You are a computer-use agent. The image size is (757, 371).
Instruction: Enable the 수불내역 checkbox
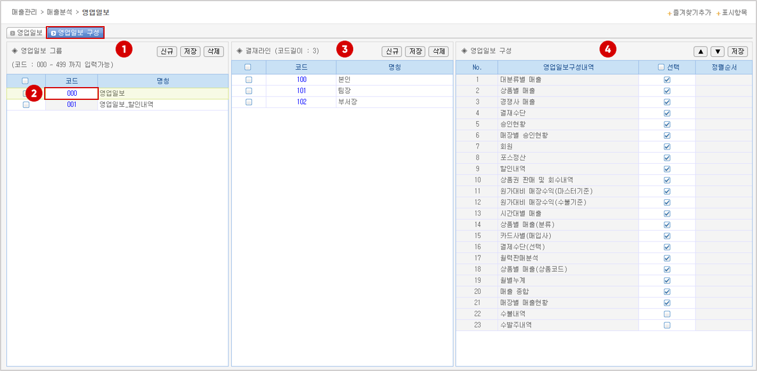coord(667,314)
